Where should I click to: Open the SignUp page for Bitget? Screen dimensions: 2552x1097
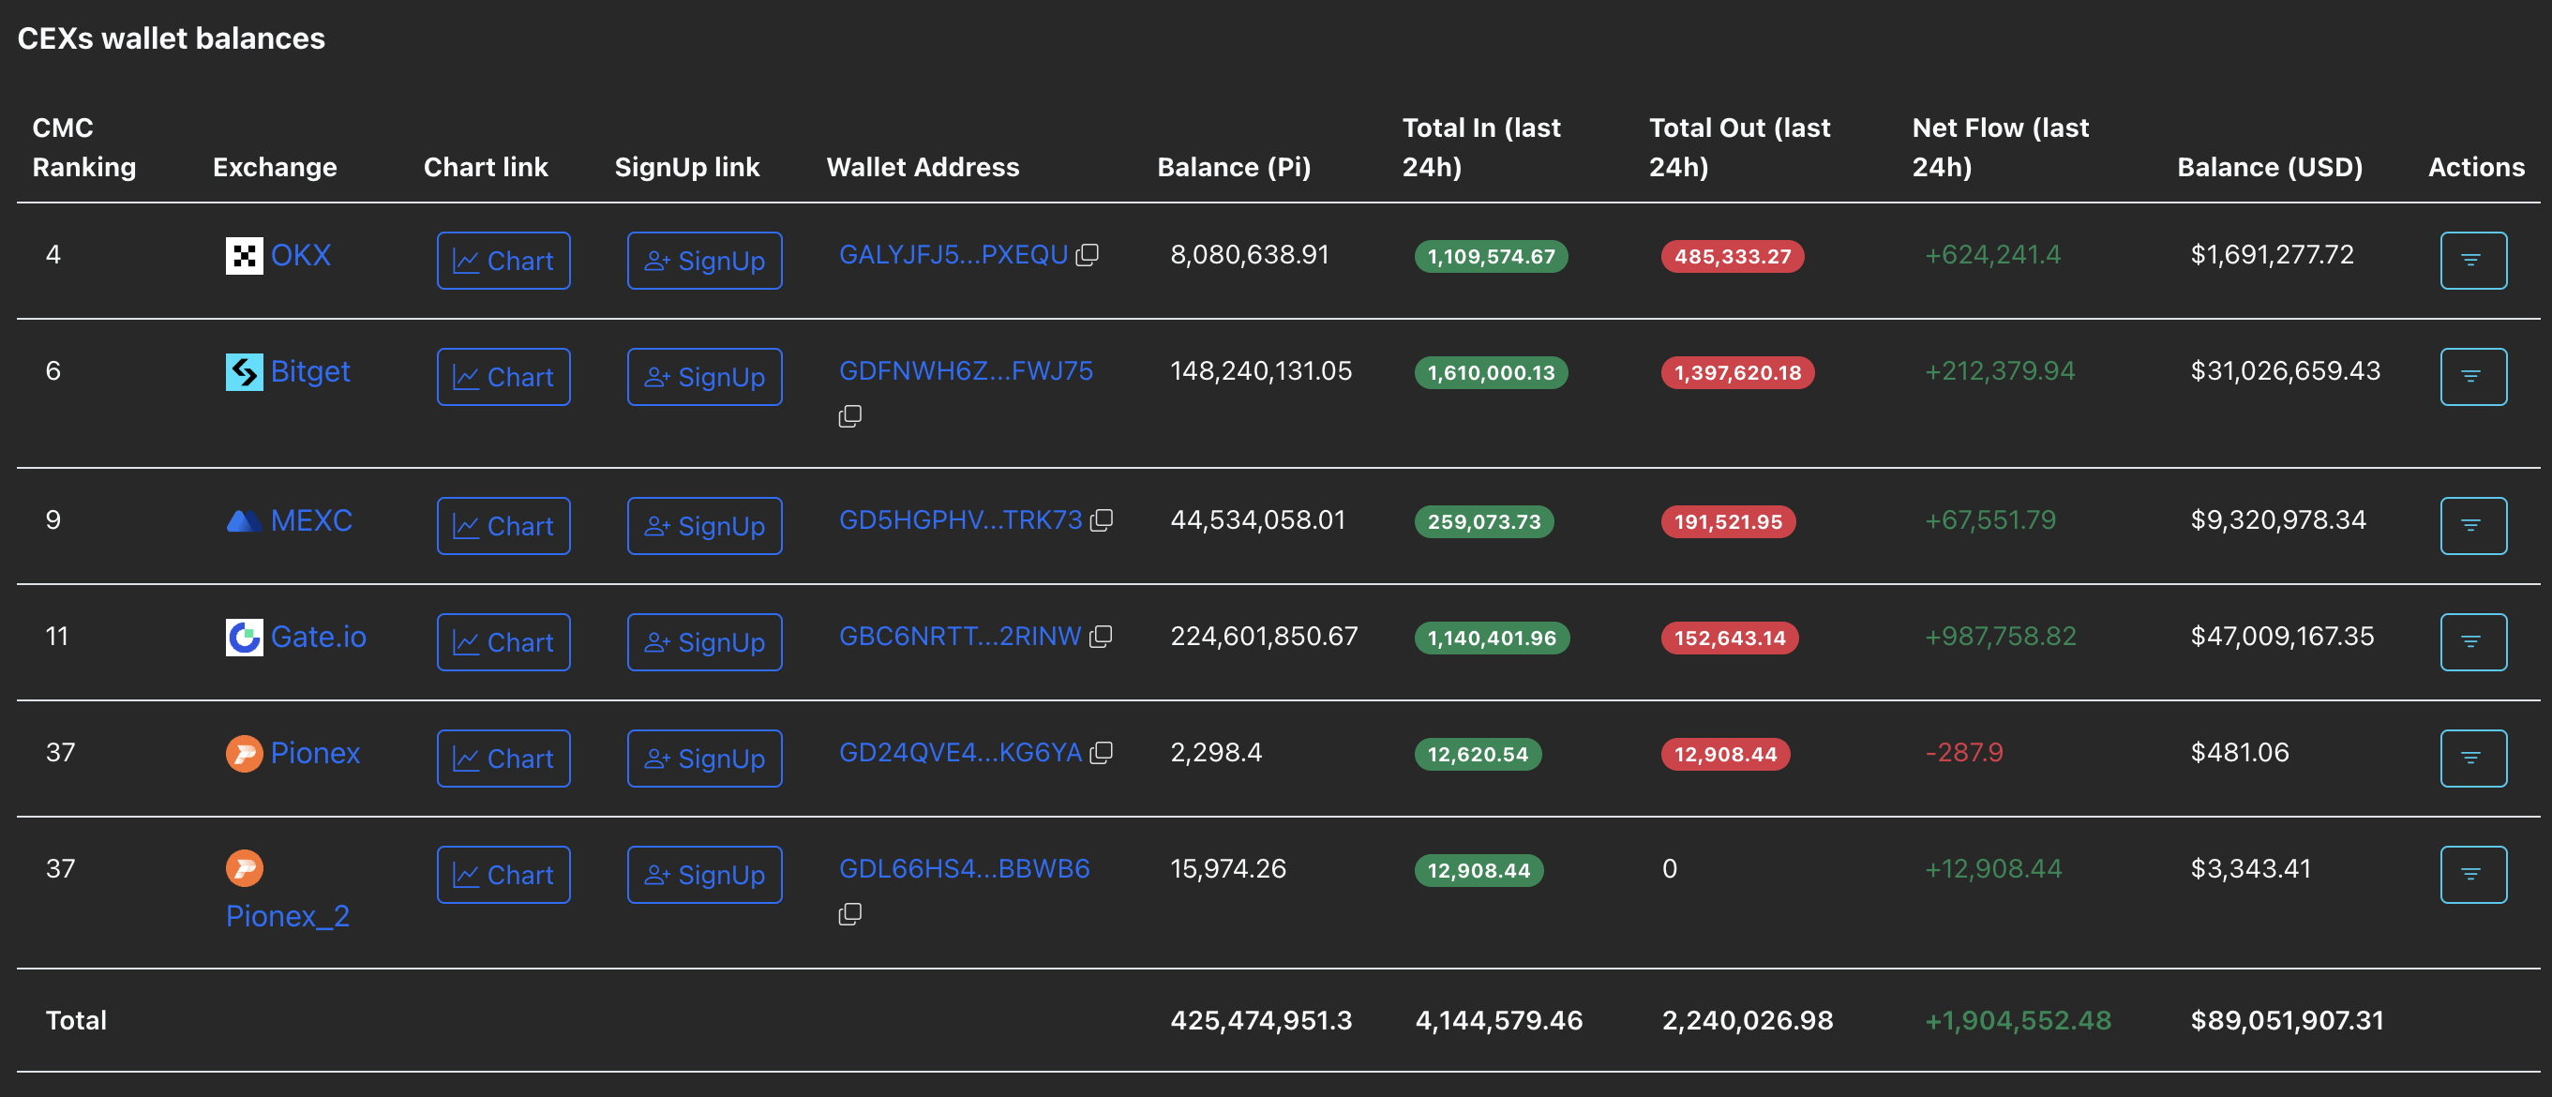(x=704, y=376)
